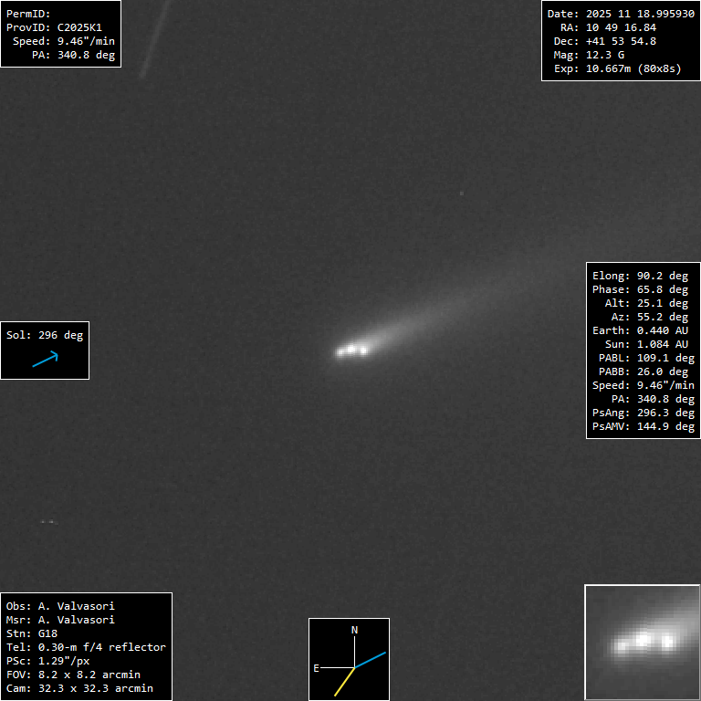The height and width of the screenshot is (701, 701).
Task: Click the blue solar direction arrow
Action: coord(45,360)
